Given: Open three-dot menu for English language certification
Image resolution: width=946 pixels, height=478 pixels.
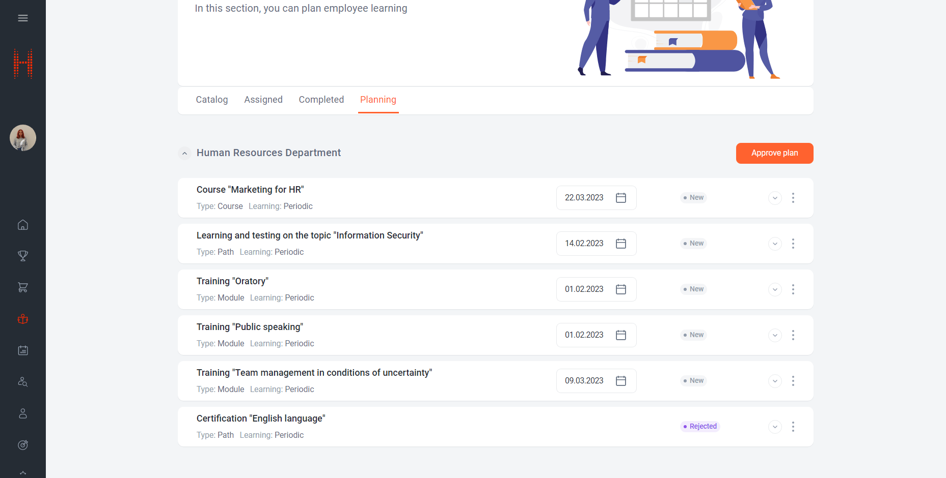Looking at the screenshot, I should [x=793, y=427].
